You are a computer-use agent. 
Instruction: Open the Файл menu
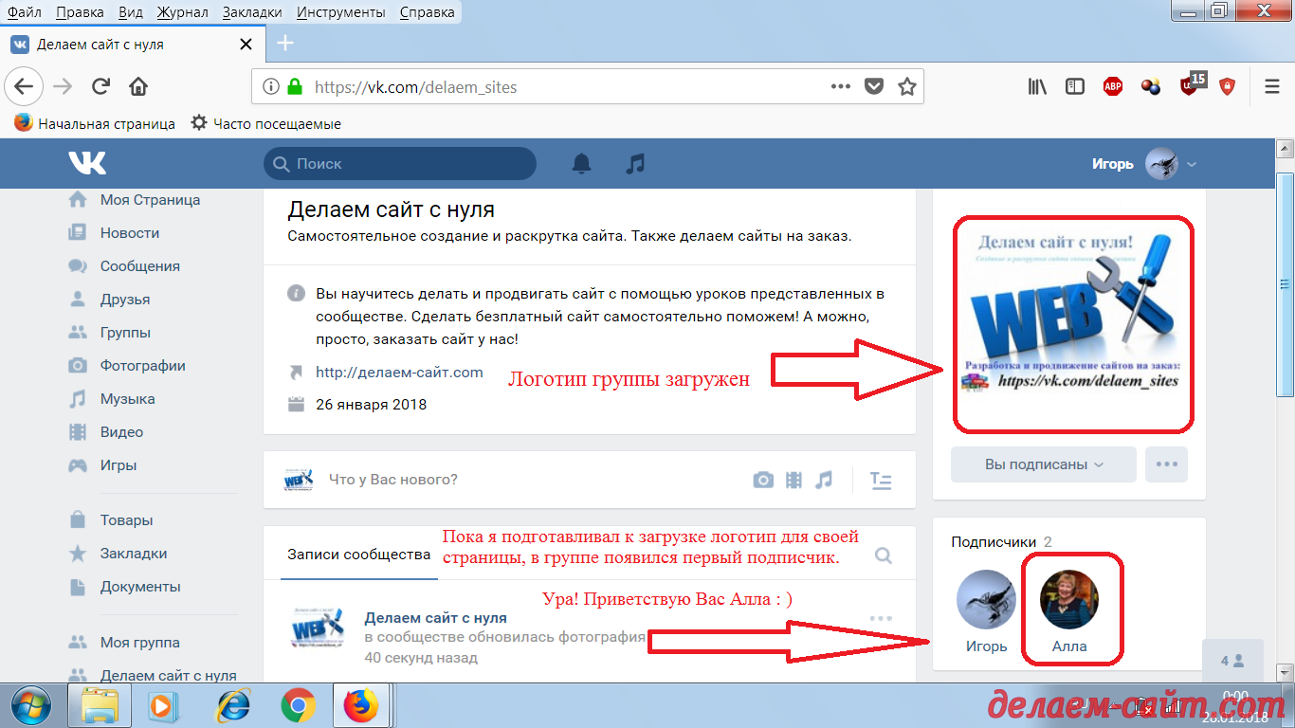(24, 12)
